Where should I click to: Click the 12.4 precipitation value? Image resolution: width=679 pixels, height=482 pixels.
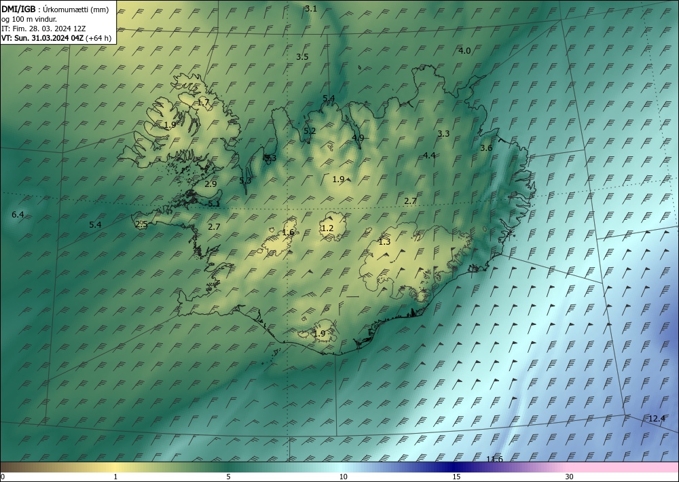tap(657, 418)
